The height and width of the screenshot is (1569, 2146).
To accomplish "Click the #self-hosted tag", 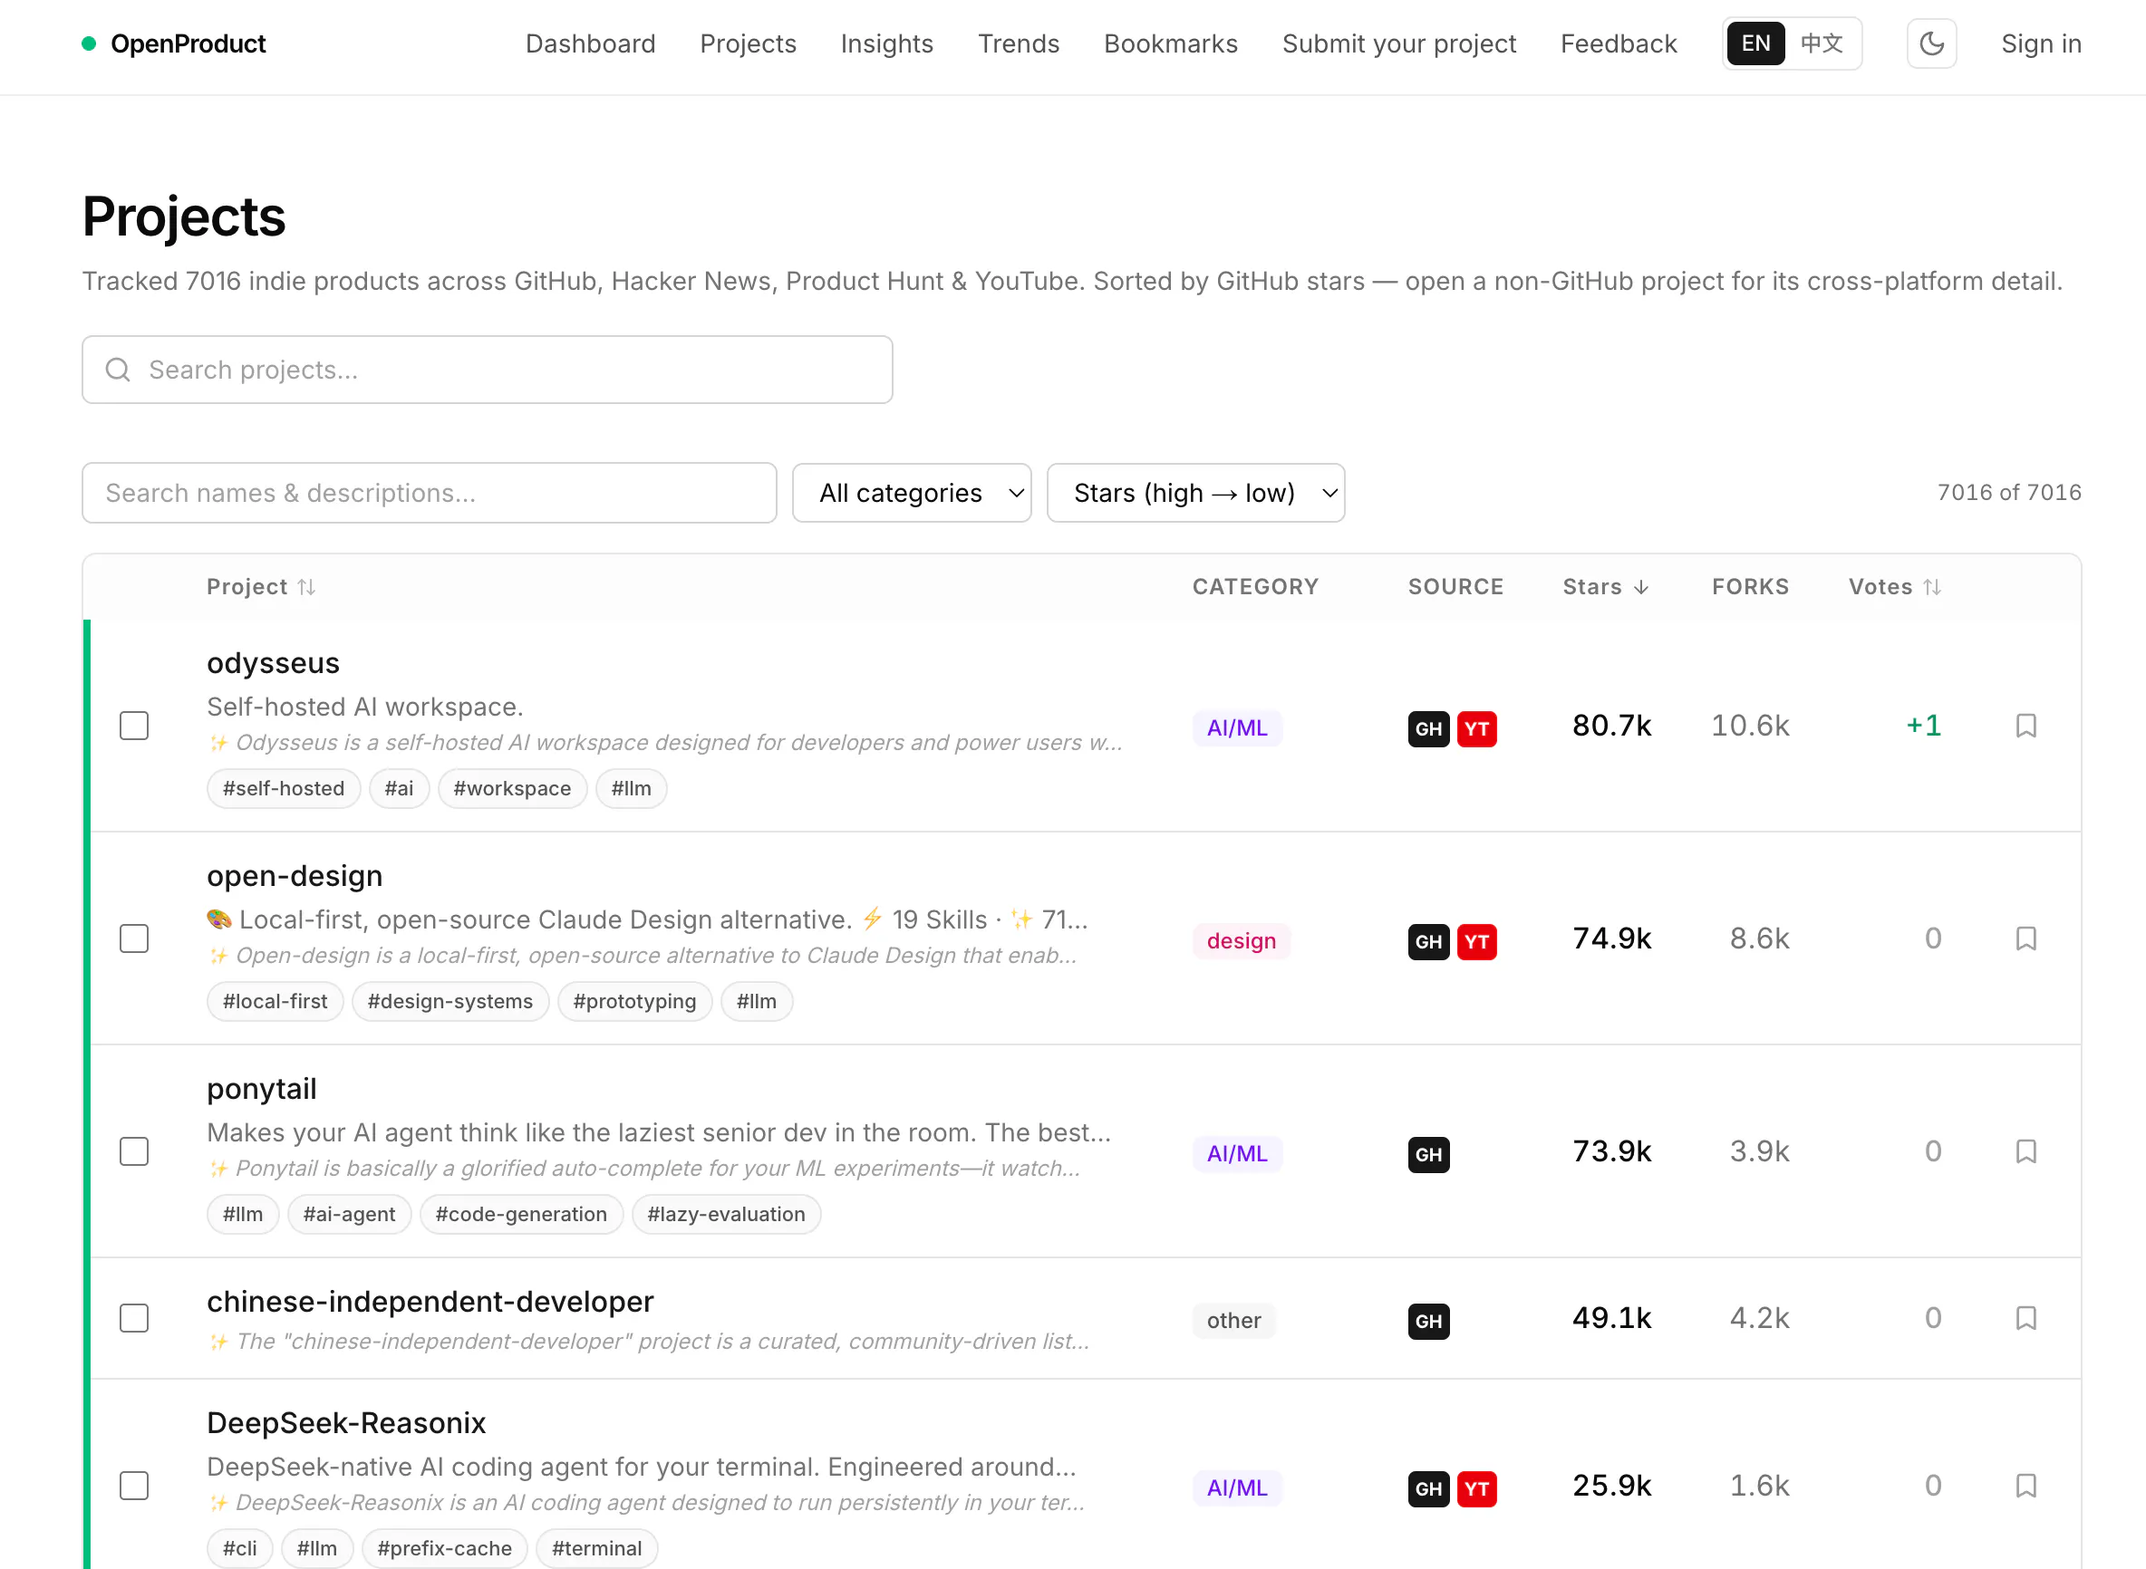I will [283, 788].
